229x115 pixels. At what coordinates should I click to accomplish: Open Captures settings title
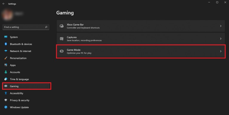point(72,37)
